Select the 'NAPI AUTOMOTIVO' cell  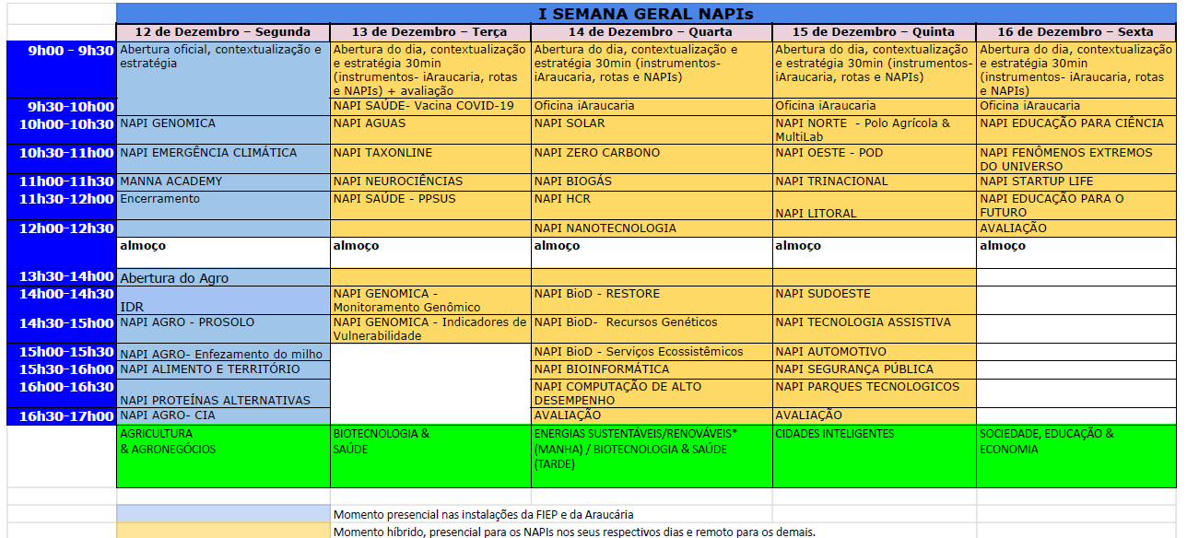874,353
